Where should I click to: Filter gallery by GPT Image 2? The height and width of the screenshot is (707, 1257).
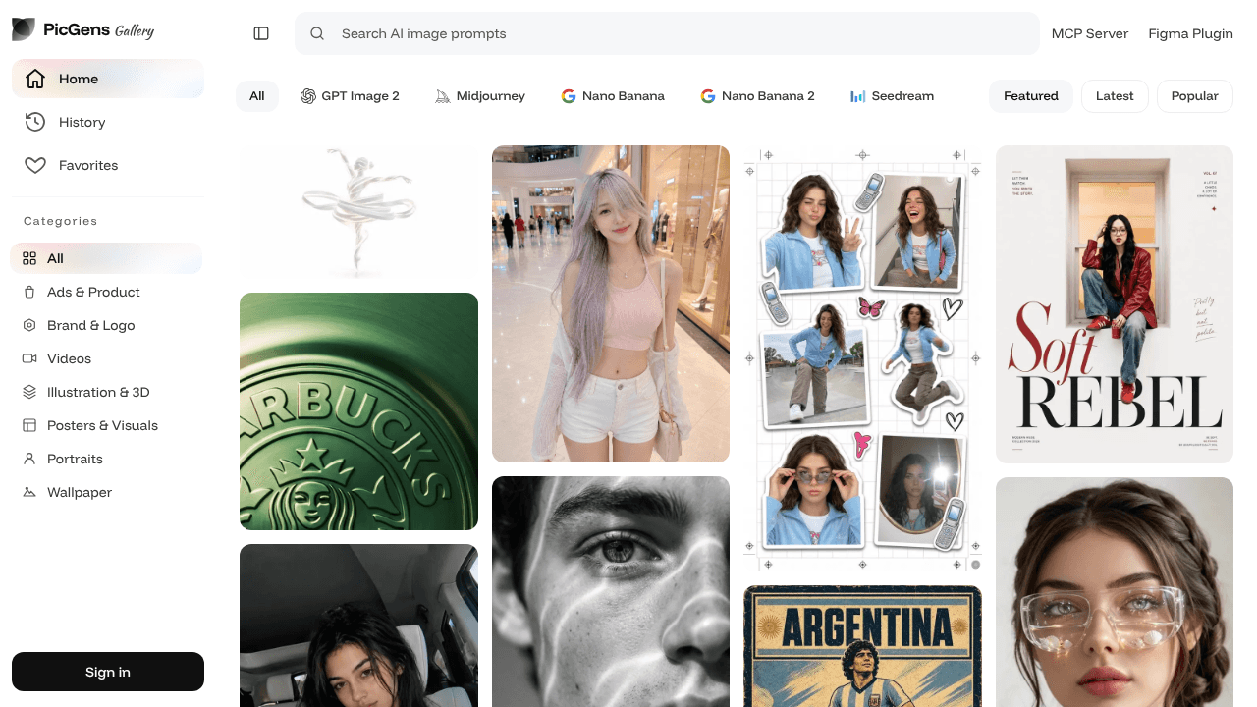click(350, 96)
